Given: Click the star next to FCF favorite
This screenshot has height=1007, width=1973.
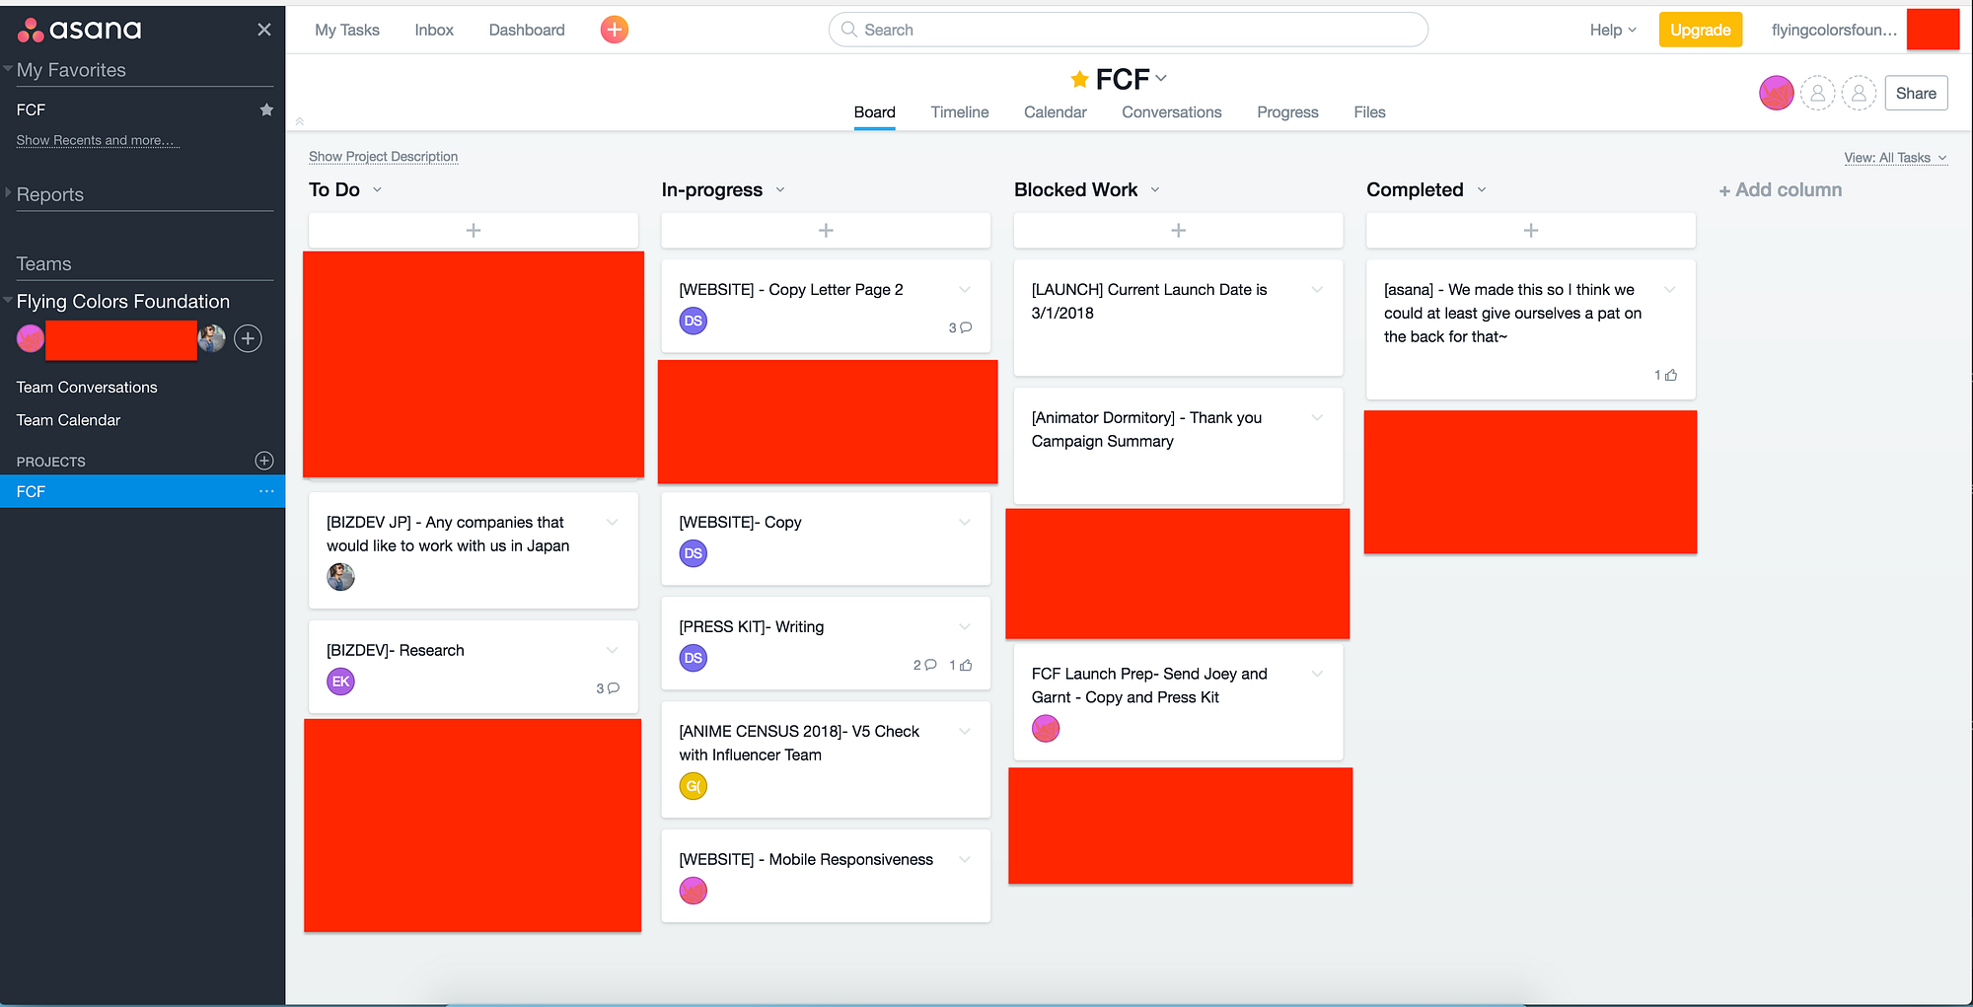Looking at the screenshot, I should (266, 109).
